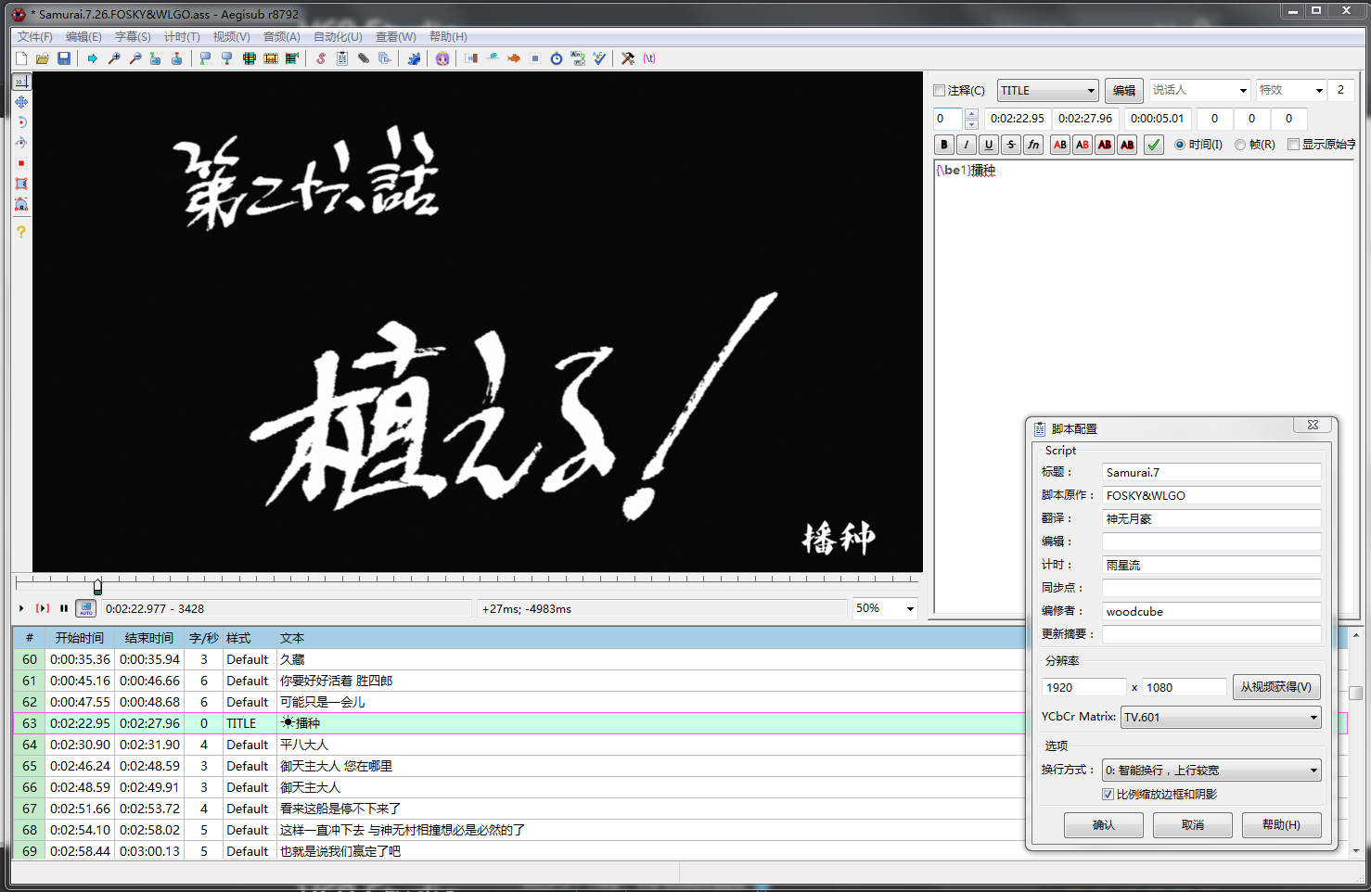Click the blue Jump To arrow icon
This screenshot has height=892, width=1371.
point(92,58)
